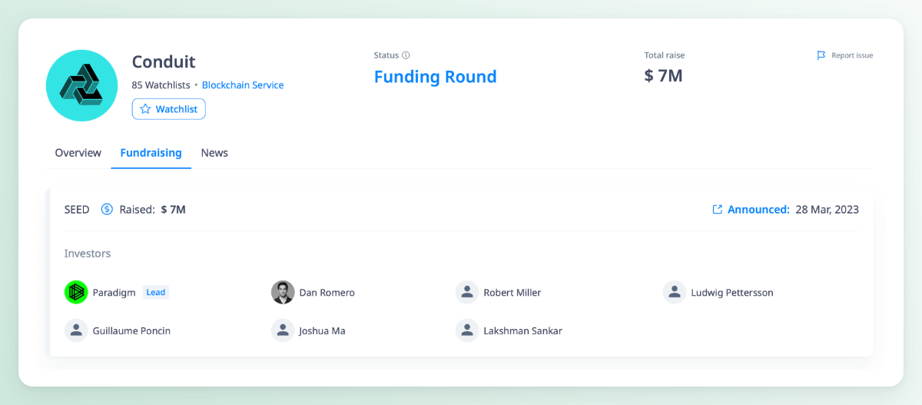Open Dan Romero's profile photo
Screen dimensions: 922x405
click(283, 292)
